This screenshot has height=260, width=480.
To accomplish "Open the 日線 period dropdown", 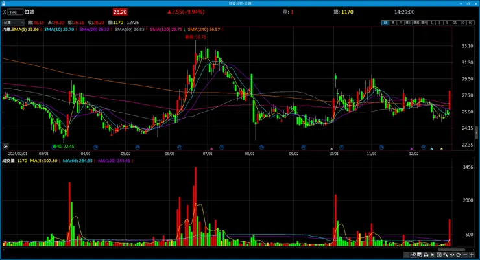I will pyautogui.click(x=13, y=22).
